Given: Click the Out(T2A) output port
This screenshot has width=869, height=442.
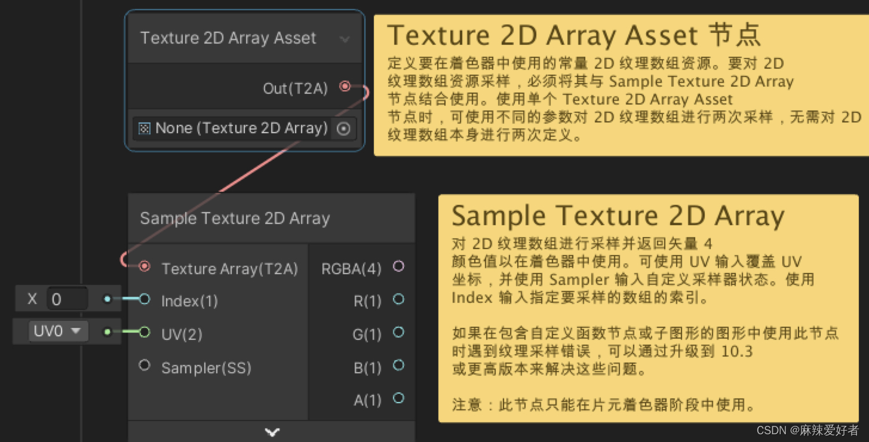Looking at the screenshot, I should coord(345,87).
